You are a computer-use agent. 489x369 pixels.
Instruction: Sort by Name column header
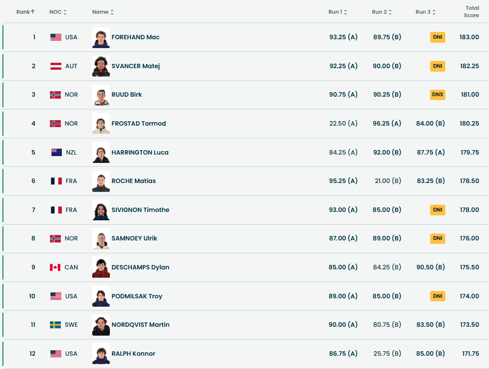coord(103,12)
